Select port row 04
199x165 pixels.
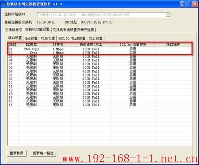coord(100,60)
